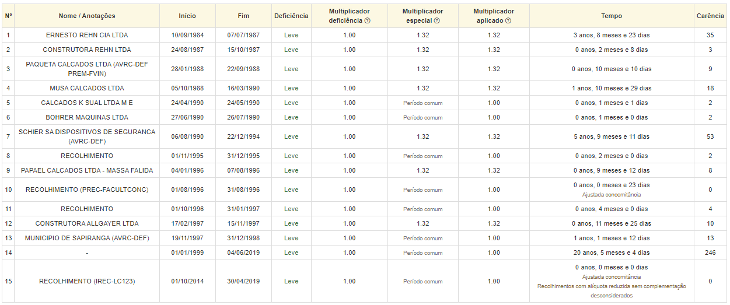This screenshot has width=730, height=305.
Task: Select CONSTRUTORA ALLGAYER LTDA entry
Action: click(x=87, y=223)
